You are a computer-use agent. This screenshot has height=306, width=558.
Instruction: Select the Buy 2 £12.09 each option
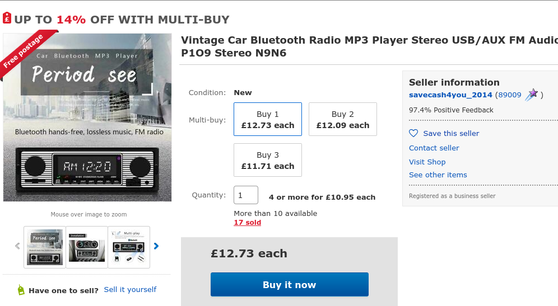[343, 119]
